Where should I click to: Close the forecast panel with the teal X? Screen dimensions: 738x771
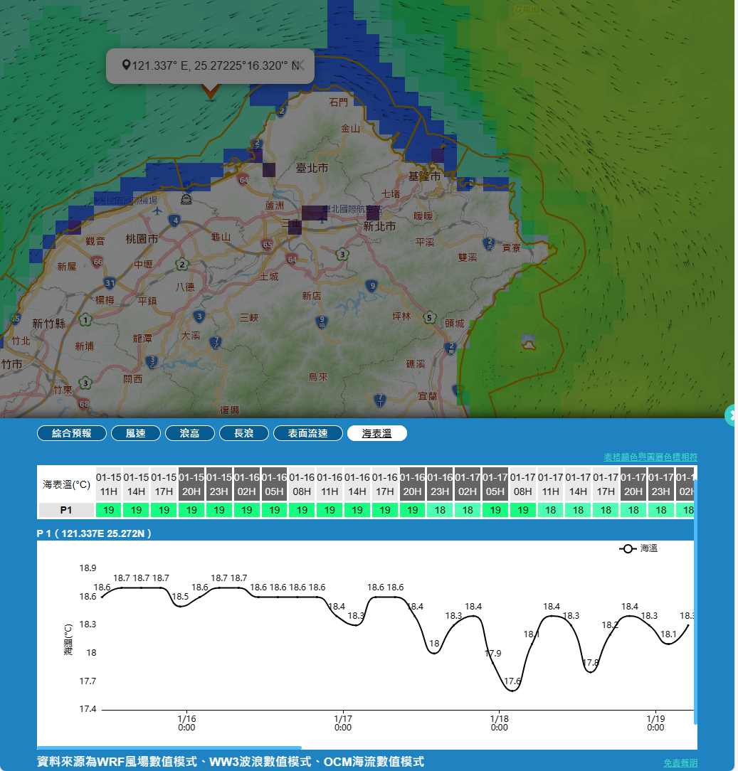(x=732, y=415)
